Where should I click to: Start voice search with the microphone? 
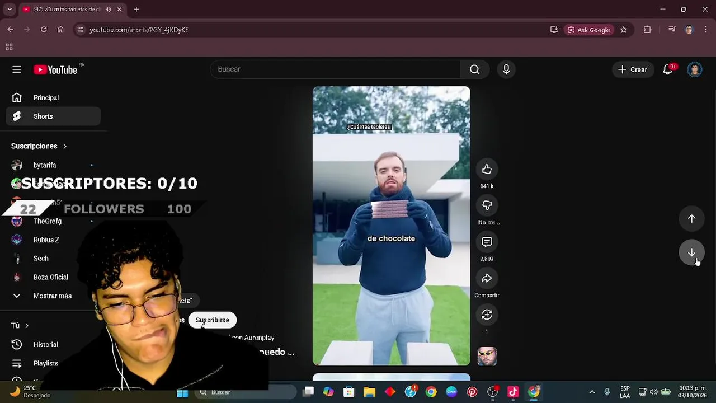coord(506,69)
